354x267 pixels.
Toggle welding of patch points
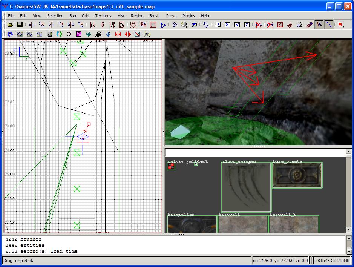coord(319,25)
